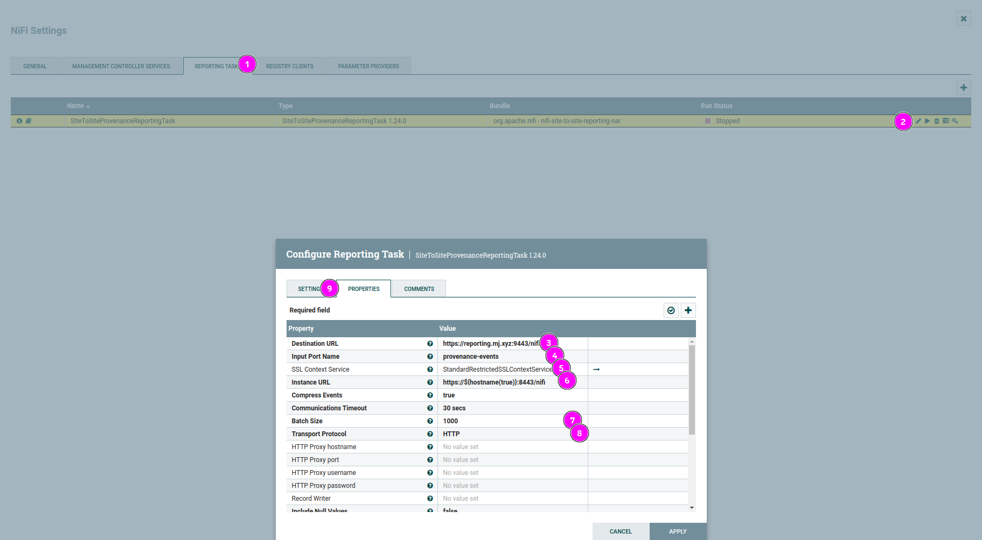Change the Compress Events true value
982x540 pixels.
coord(512,395)
